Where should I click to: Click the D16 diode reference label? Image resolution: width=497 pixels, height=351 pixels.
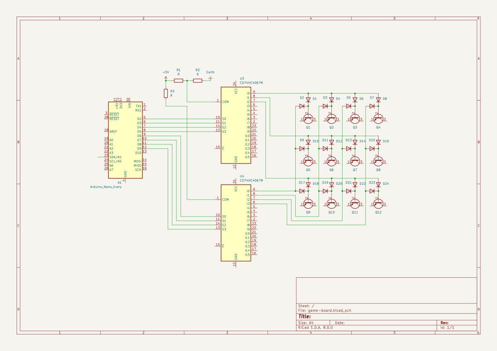(386, 141)
